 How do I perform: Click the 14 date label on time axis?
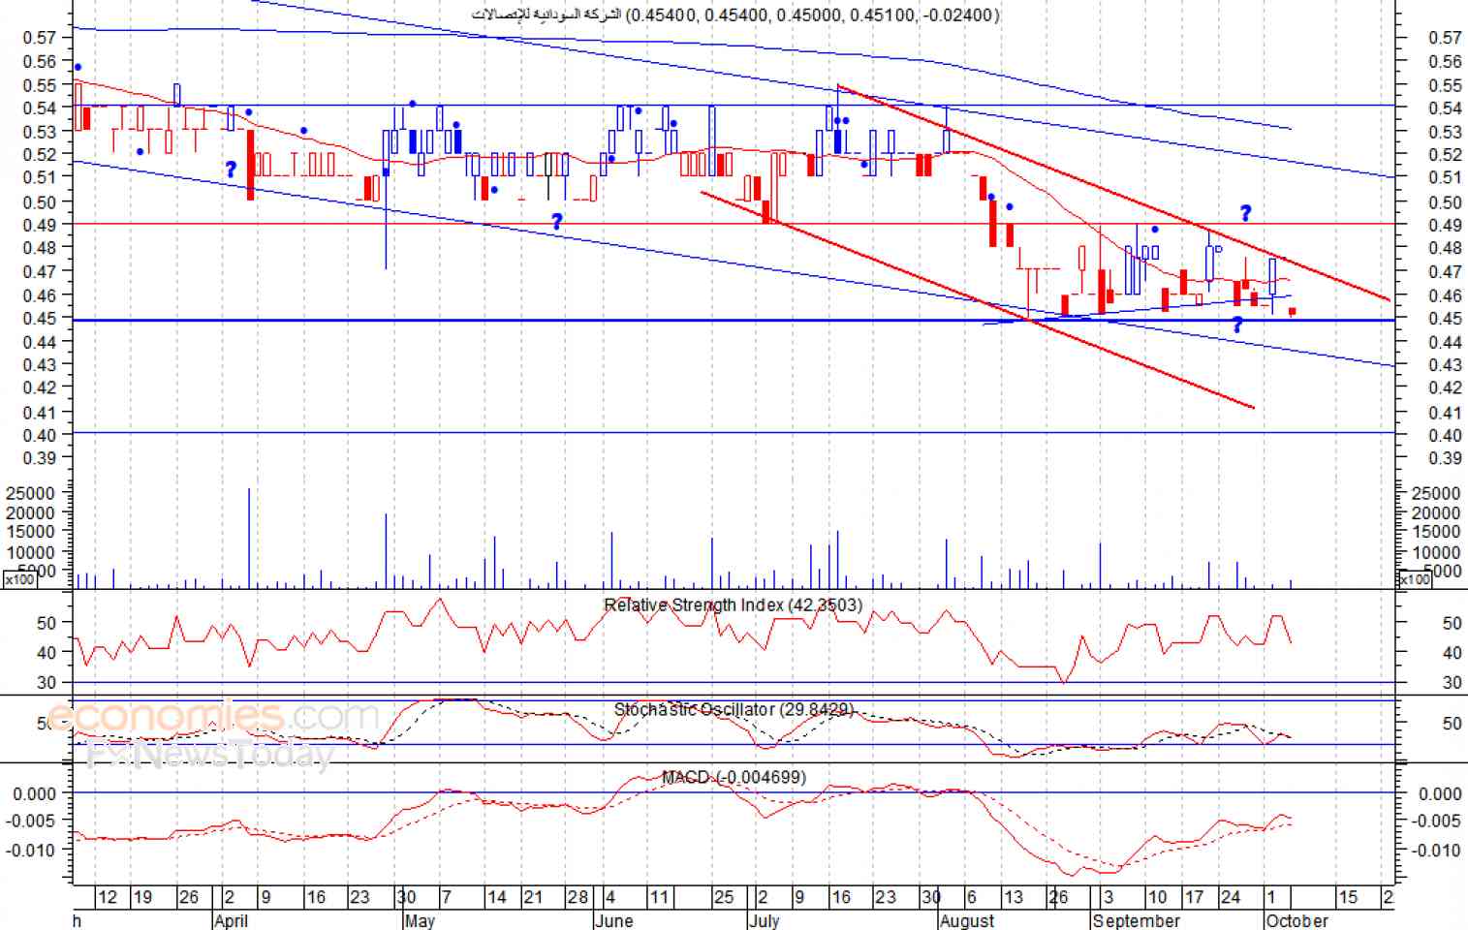(x=496, y=897)
